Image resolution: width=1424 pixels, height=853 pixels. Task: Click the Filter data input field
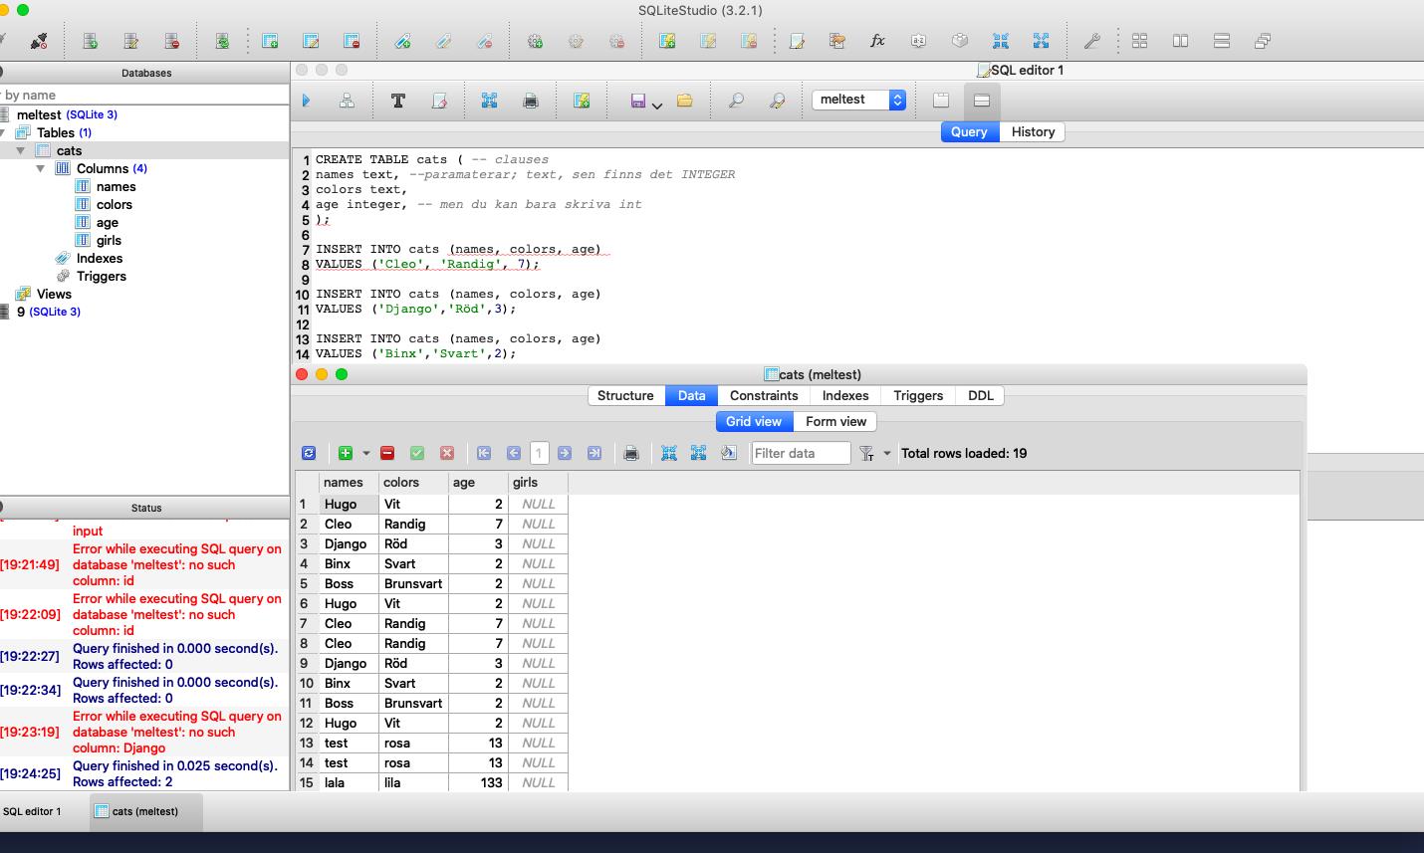801,453
